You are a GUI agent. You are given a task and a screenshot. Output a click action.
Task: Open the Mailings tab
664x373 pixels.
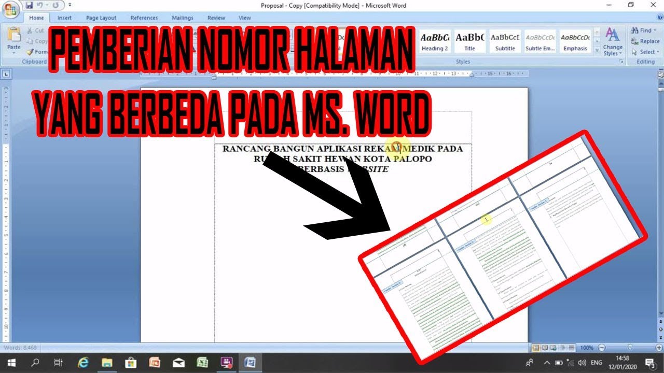(182, 18)
